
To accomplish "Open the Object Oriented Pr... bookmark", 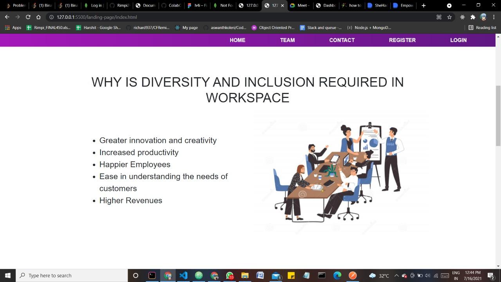I will point(273,27).
